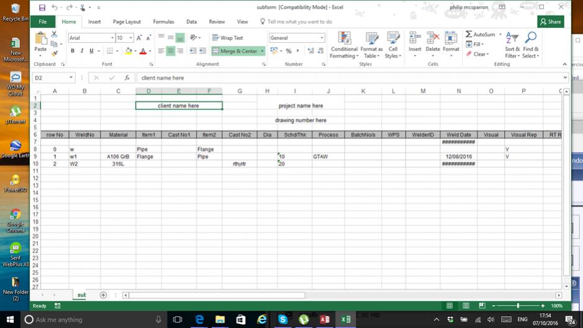Toggle Bold formatting
This screenshot has height=328, width=583.
pos(73,51)
